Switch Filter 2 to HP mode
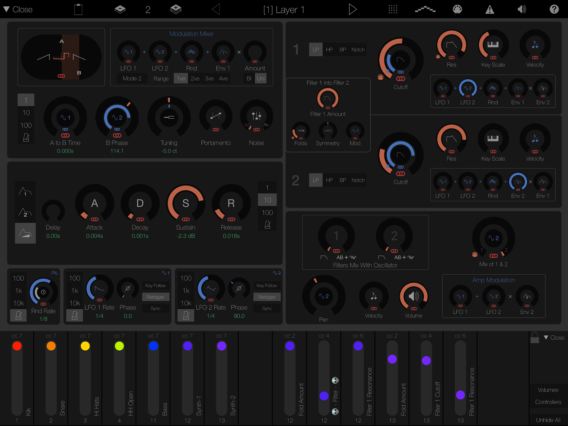The width and height of the screenshot is (568, 426). (x=329, y=180)
